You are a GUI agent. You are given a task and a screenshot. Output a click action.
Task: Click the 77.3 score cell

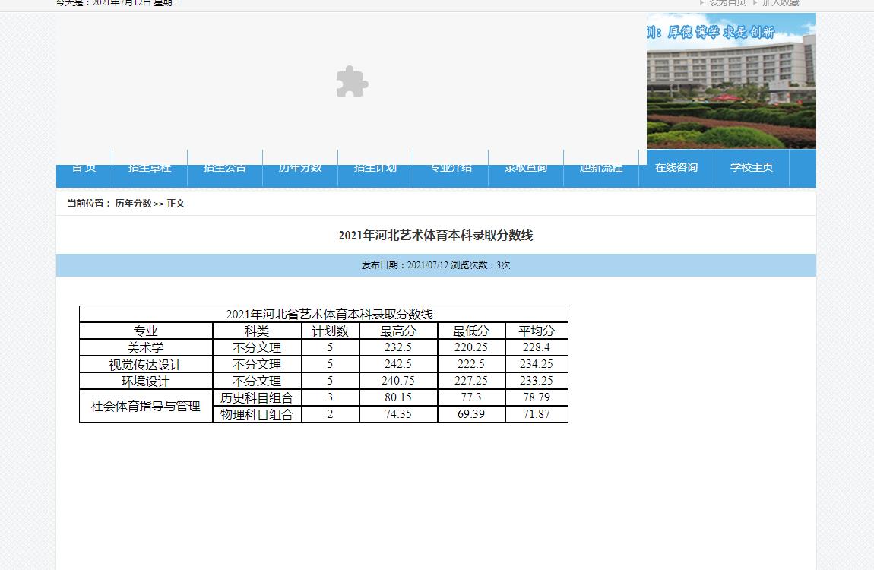pos(471,397)
